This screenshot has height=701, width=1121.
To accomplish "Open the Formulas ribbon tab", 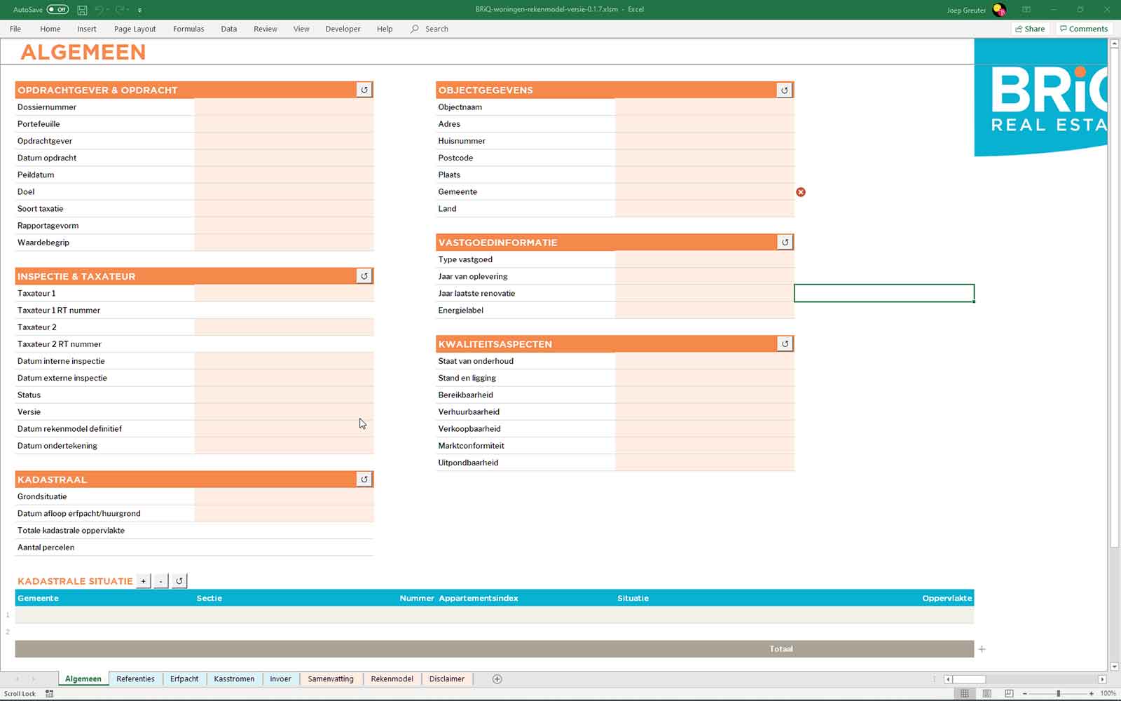I will (188, 29).
